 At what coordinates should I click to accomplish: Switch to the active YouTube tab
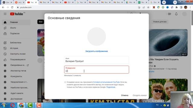(32, 2)
